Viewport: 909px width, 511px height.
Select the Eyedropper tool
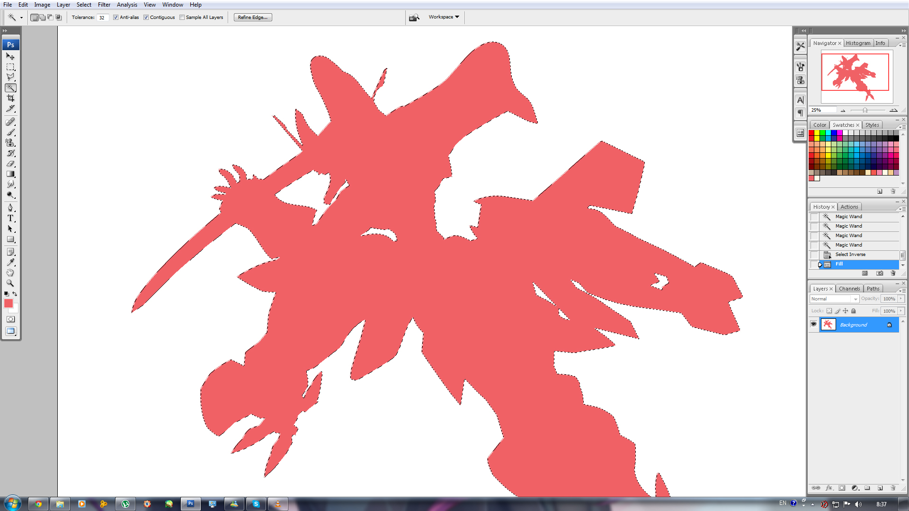point(10,263)
